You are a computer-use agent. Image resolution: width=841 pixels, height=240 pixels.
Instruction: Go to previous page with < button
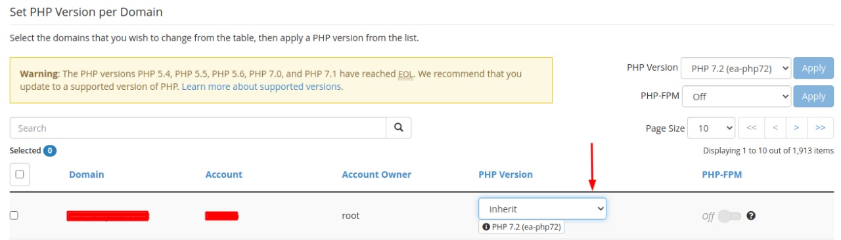[775, 128]
